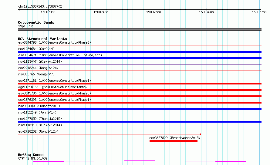Open variant dgv1131n166 (gnomADStructuralVariants)
This screenshot has width=270, height=165.
(53, 87)
